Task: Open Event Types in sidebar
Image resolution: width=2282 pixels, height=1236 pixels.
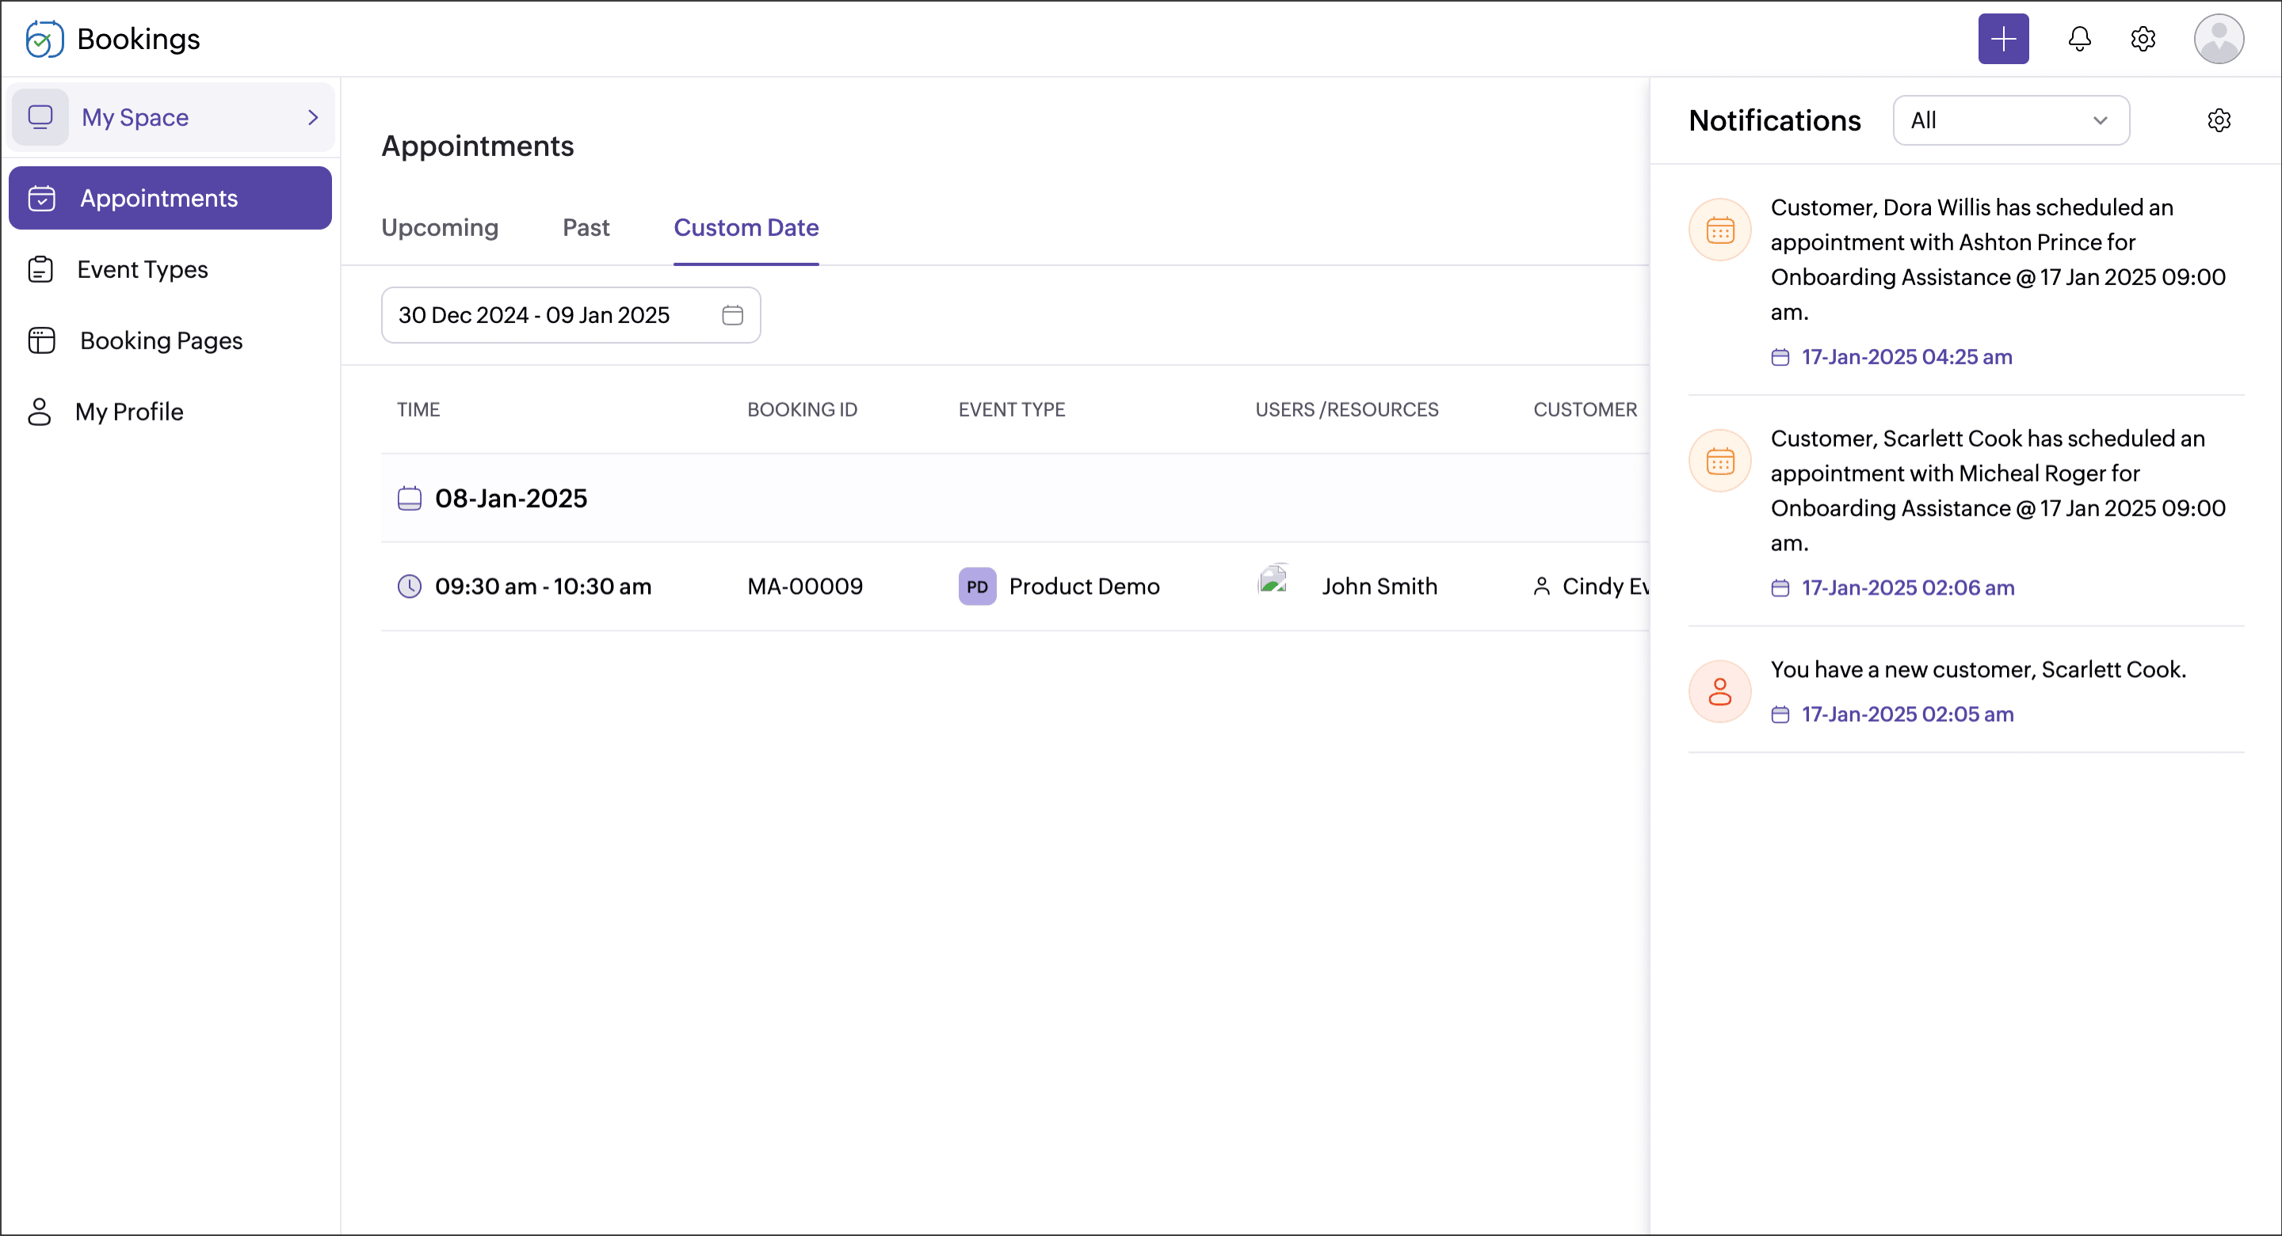Action: (142, 269)
